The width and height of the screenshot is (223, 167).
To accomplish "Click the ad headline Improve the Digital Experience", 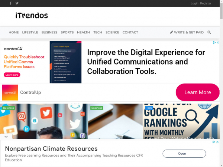I will [x=146, y=62].
